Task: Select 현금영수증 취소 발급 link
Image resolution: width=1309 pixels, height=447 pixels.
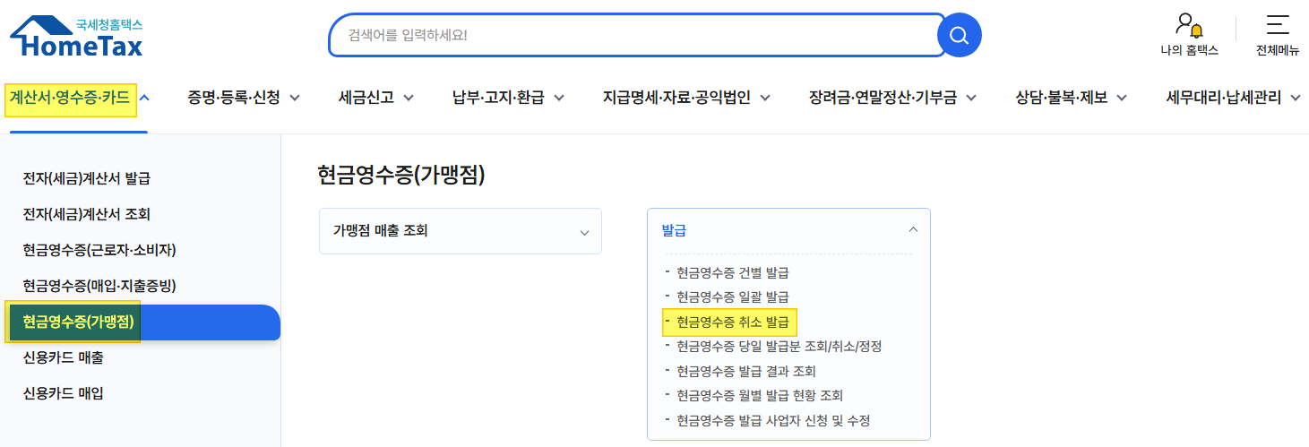Action: click(x=733, y=321)
